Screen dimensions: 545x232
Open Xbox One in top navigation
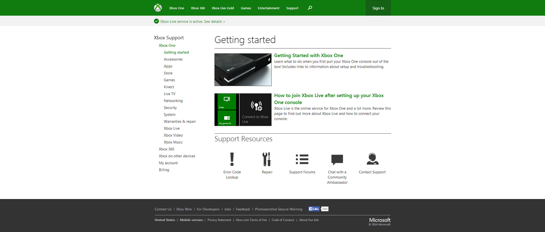point(177,8)
